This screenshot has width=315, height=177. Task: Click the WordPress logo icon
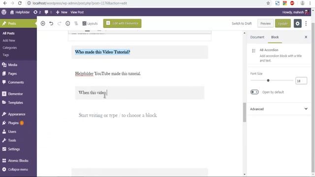(x=4, y=12)
